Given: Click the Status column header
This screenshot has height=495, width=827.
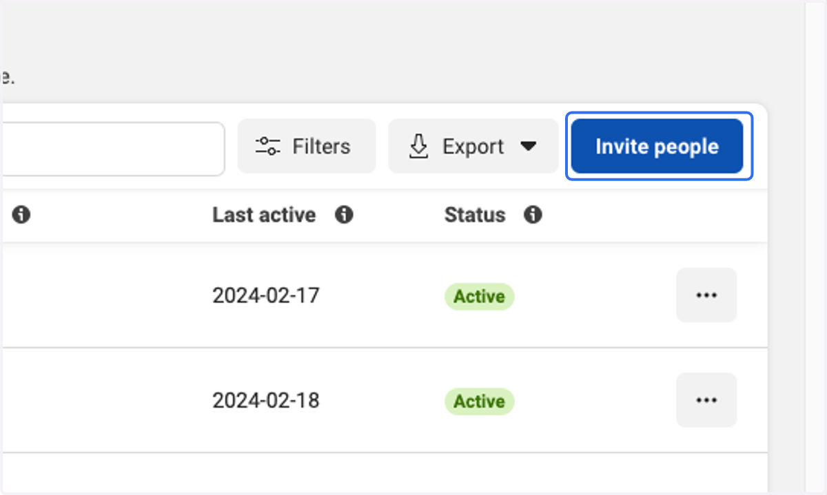Looking at the screenshot, I should (475, 215).
